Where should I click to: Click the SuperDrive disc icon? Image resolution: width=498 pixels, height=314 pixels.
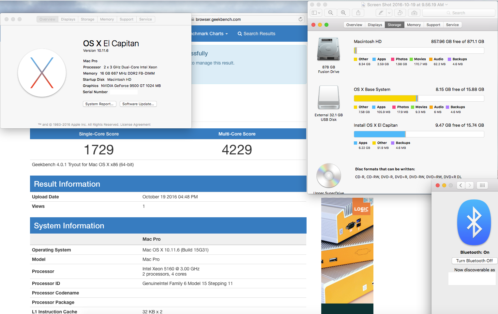coord(329,176)
